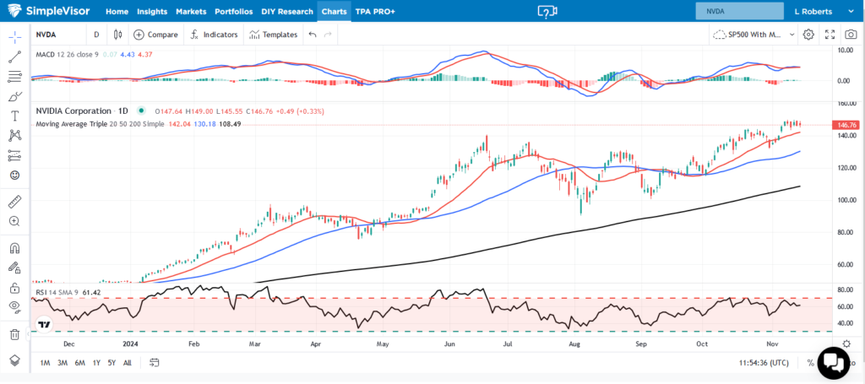The height and width of the screenshot is (384, 865).
Task: Select the Charts tab
Action: click(335, 11)
